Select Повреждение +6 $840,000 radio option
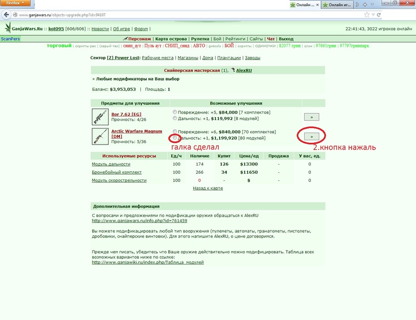This screenshot has width=416, height=320. click(174, 131)
